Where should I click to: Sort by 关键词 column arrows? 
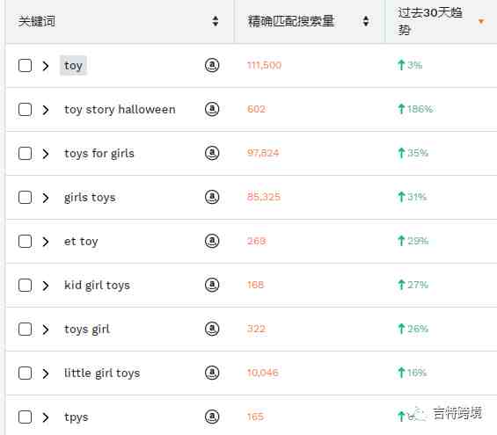click(x=216, y=21)
